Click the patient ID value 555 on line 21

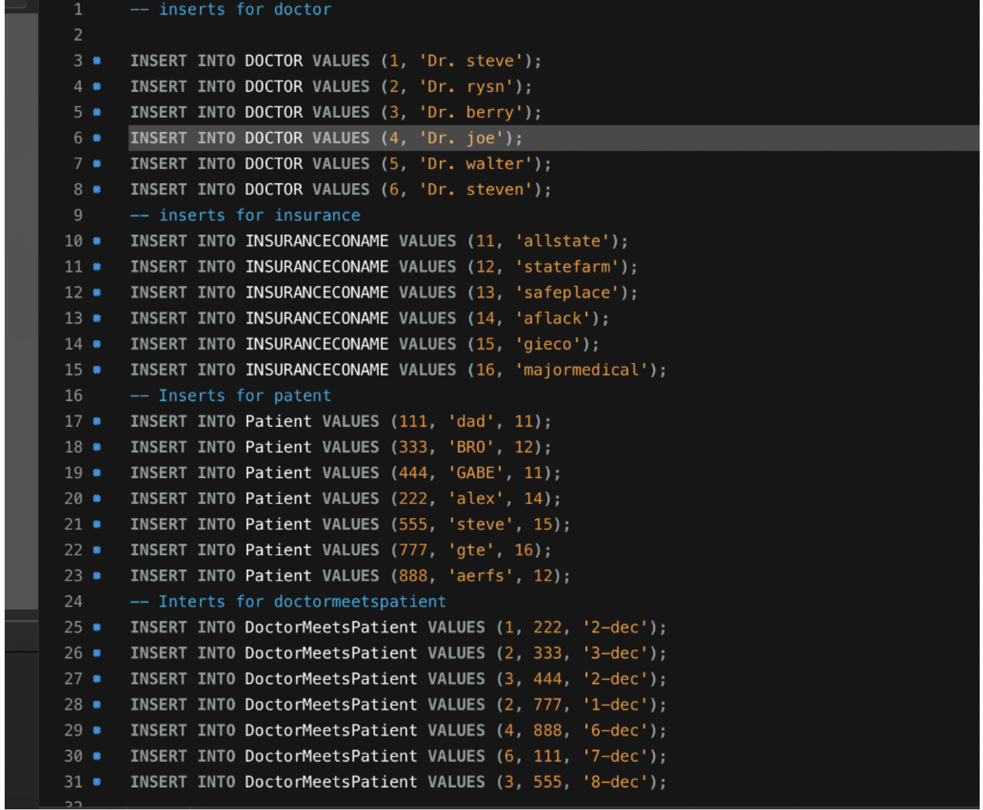[x=413, y=524]
